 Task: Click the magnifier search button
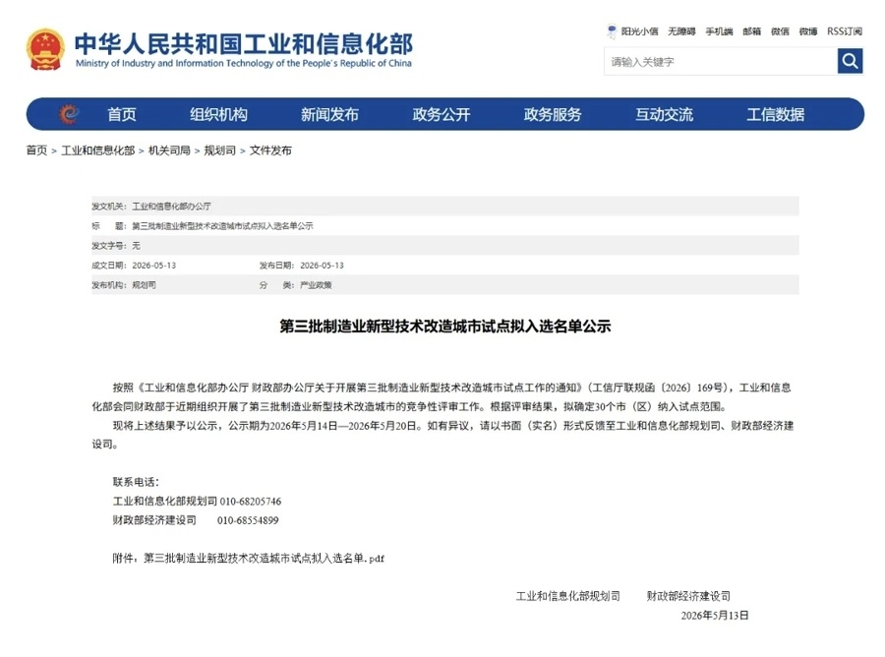pyautogui.click(x=850, y=61)
